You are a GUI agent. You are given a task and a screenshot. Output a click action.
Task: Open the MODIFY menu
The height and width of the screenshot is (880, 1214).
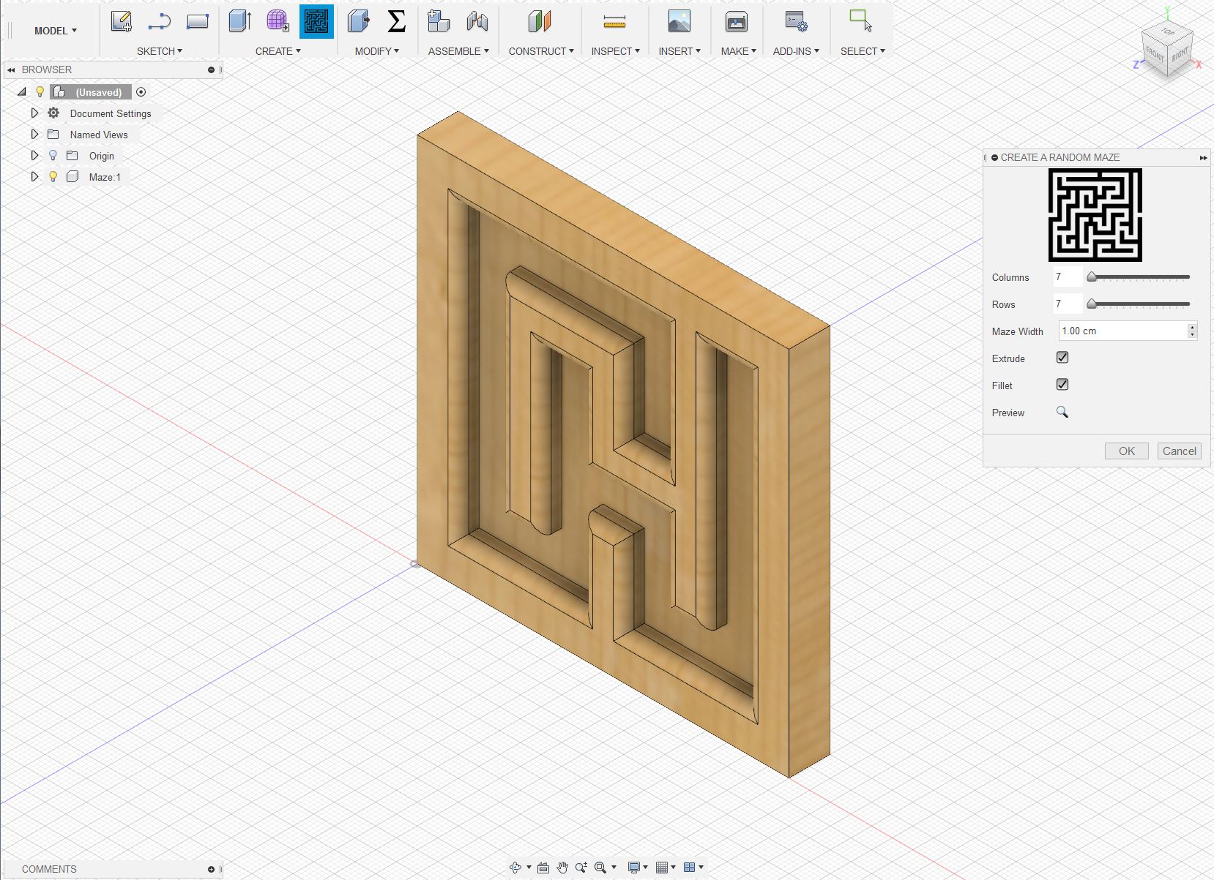point(376,51)
